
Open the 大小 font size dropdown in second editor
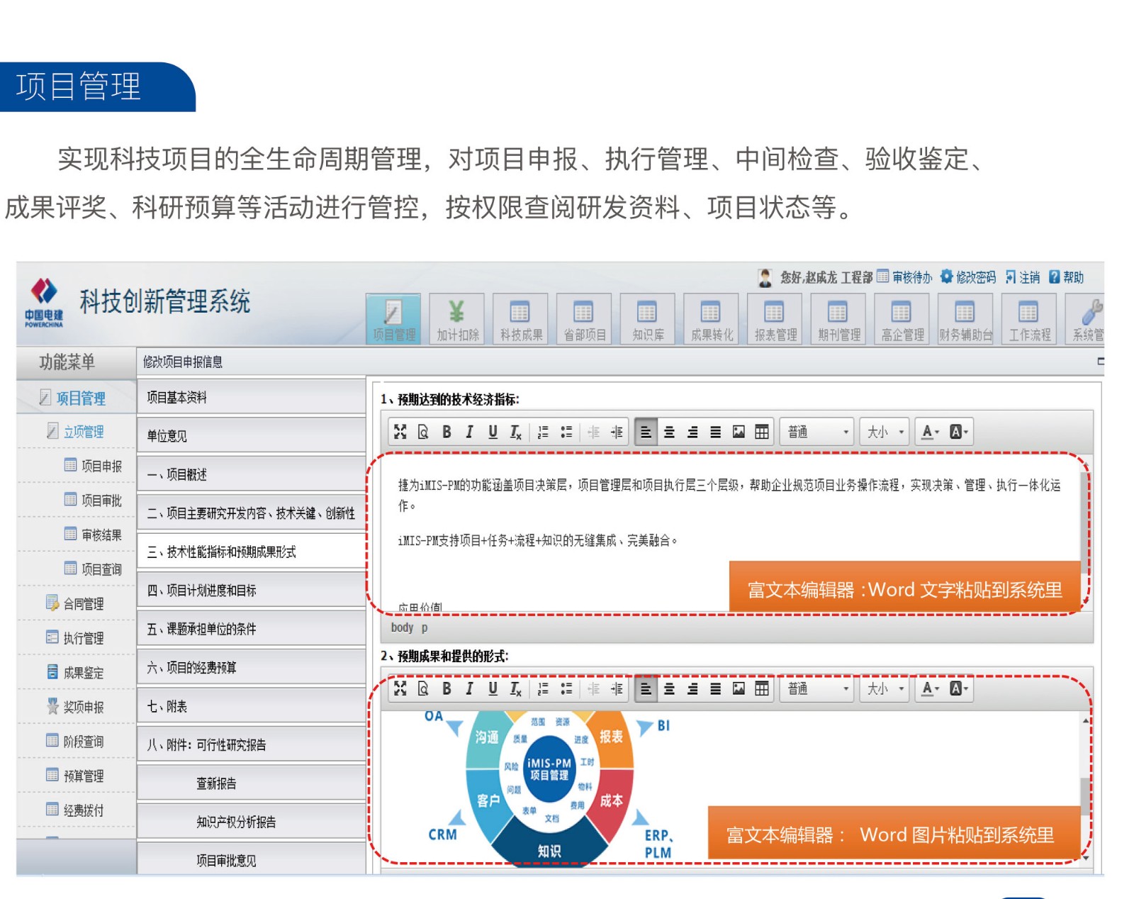pos(885,688)
